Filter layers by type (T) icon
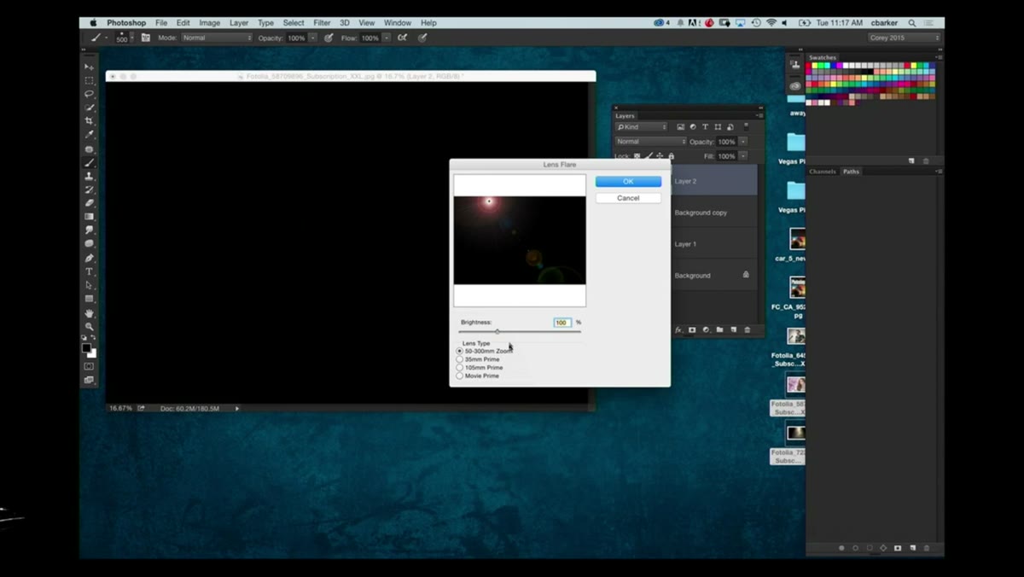Image resolution: width=1024 pixels, height=577 pixels. tap(705, 127)
